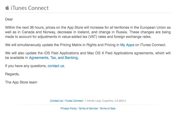Open the Terms of Sale link
Image resolution: width=176 pixels, height=115 pixels.
107,109
